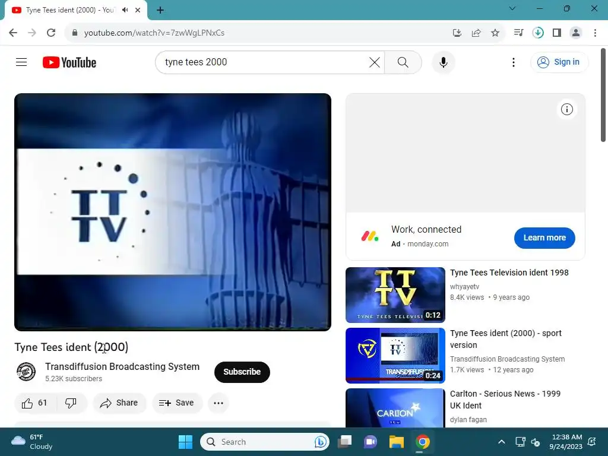The image size is (608, 456).
Task: Share the Tyne Tees ident video
Action: pyautogui.click(x=119, y=403)
